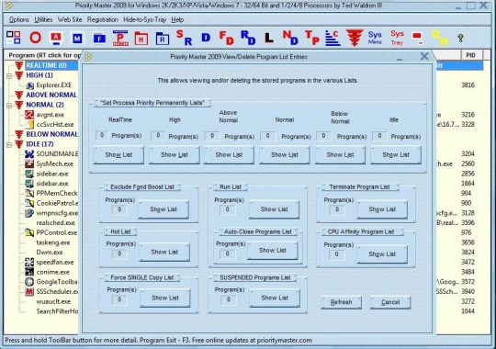Open the Web Site menu
The image size is (496, 349).
tap(70, 19)
